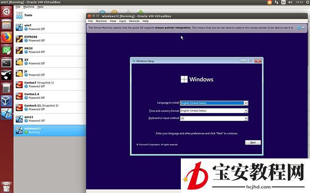Select the win11 virtual machine
Viewport: 310px width, 193px height.
point(50,119)
